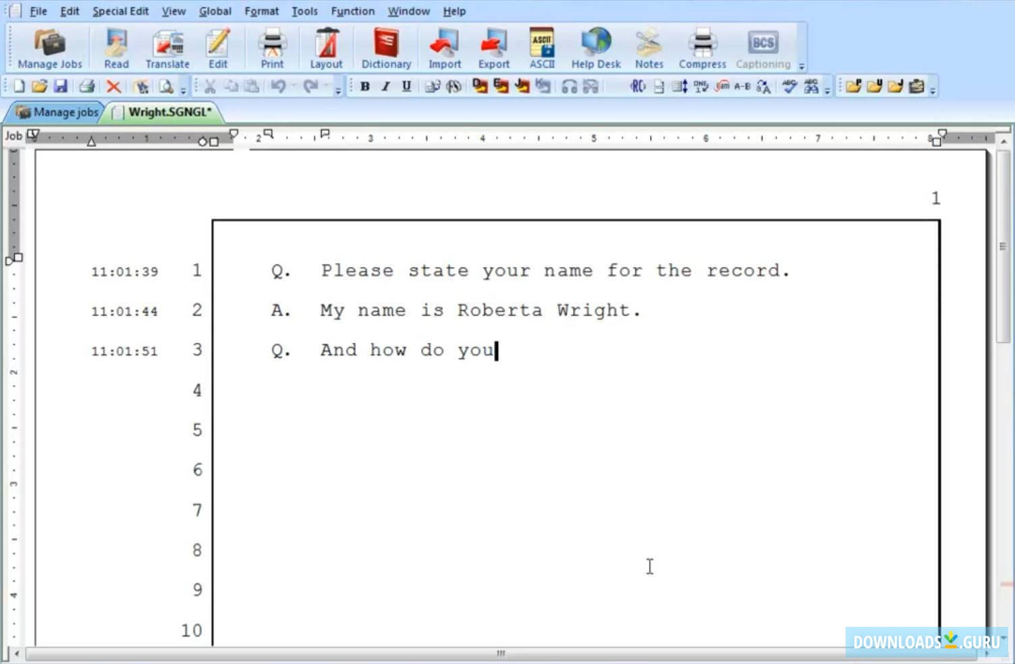Expand the clipboard toolbar overflow arrow
The height and width of the screenshot is (664, 1015).
click(x=338, y=90)
